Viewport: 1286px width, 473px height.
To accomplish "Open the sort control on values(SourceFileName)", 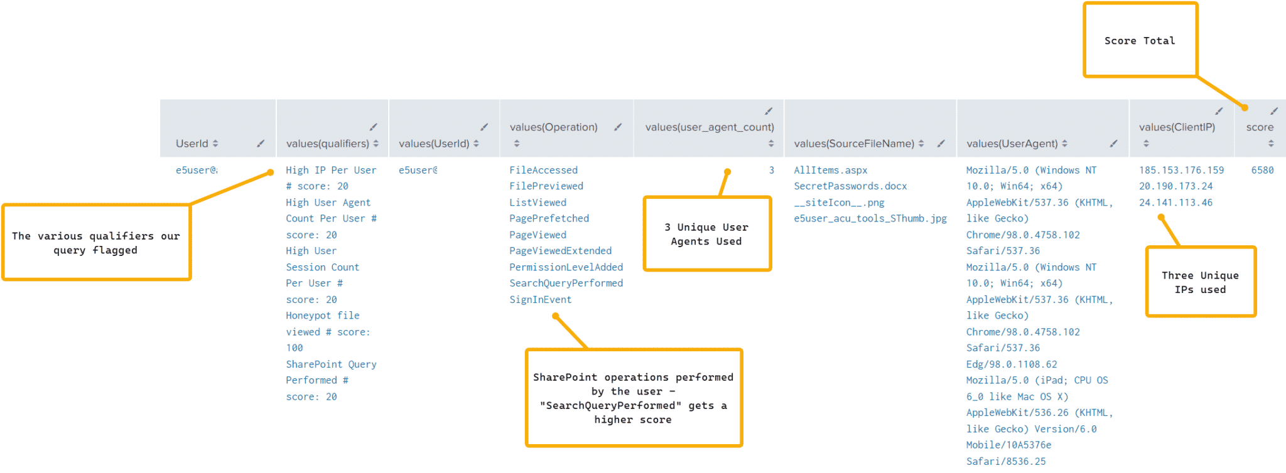I will coord(921,144).
